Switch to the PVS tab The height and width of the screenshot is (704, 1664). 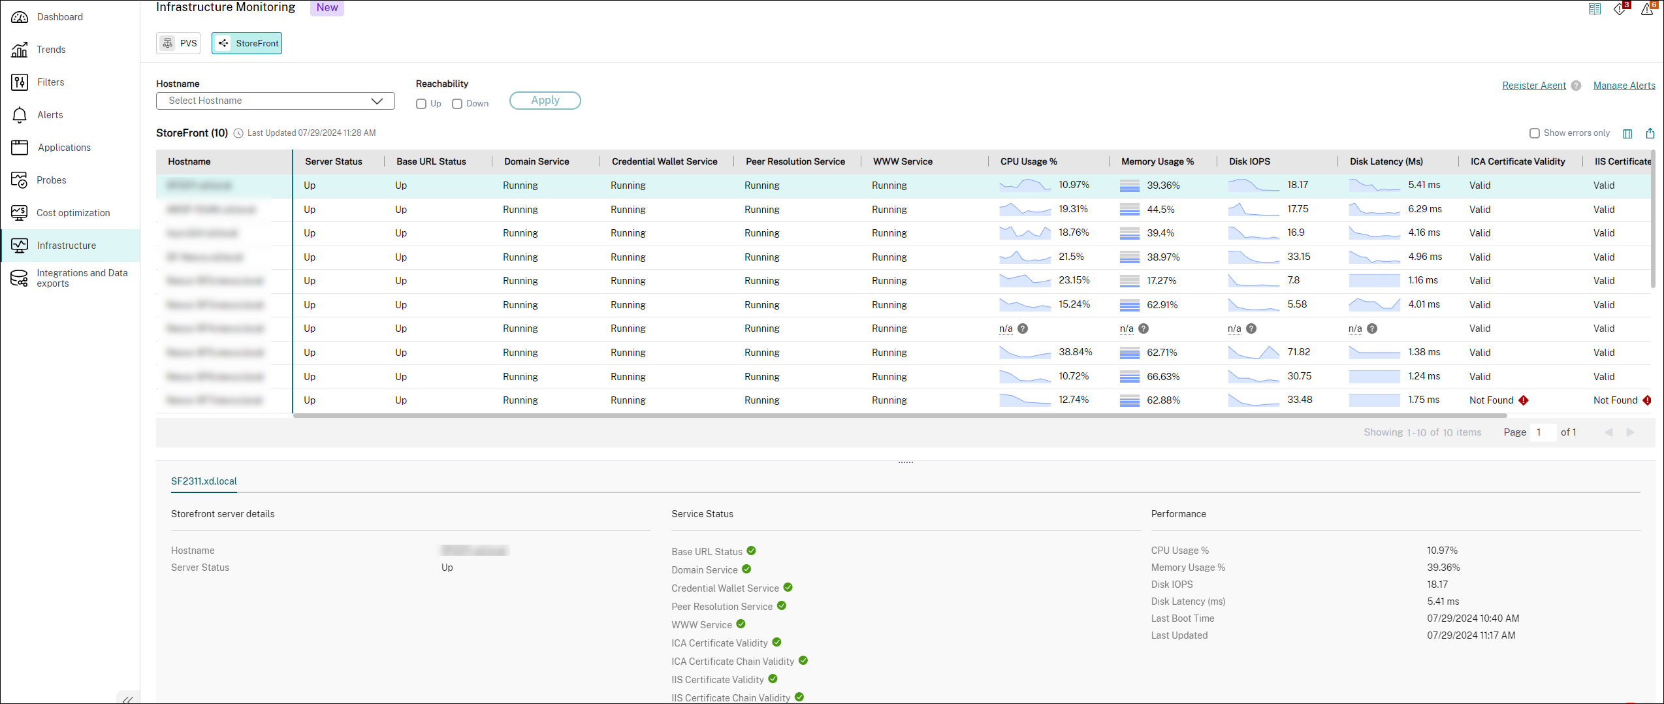click(x=178, y=42)
